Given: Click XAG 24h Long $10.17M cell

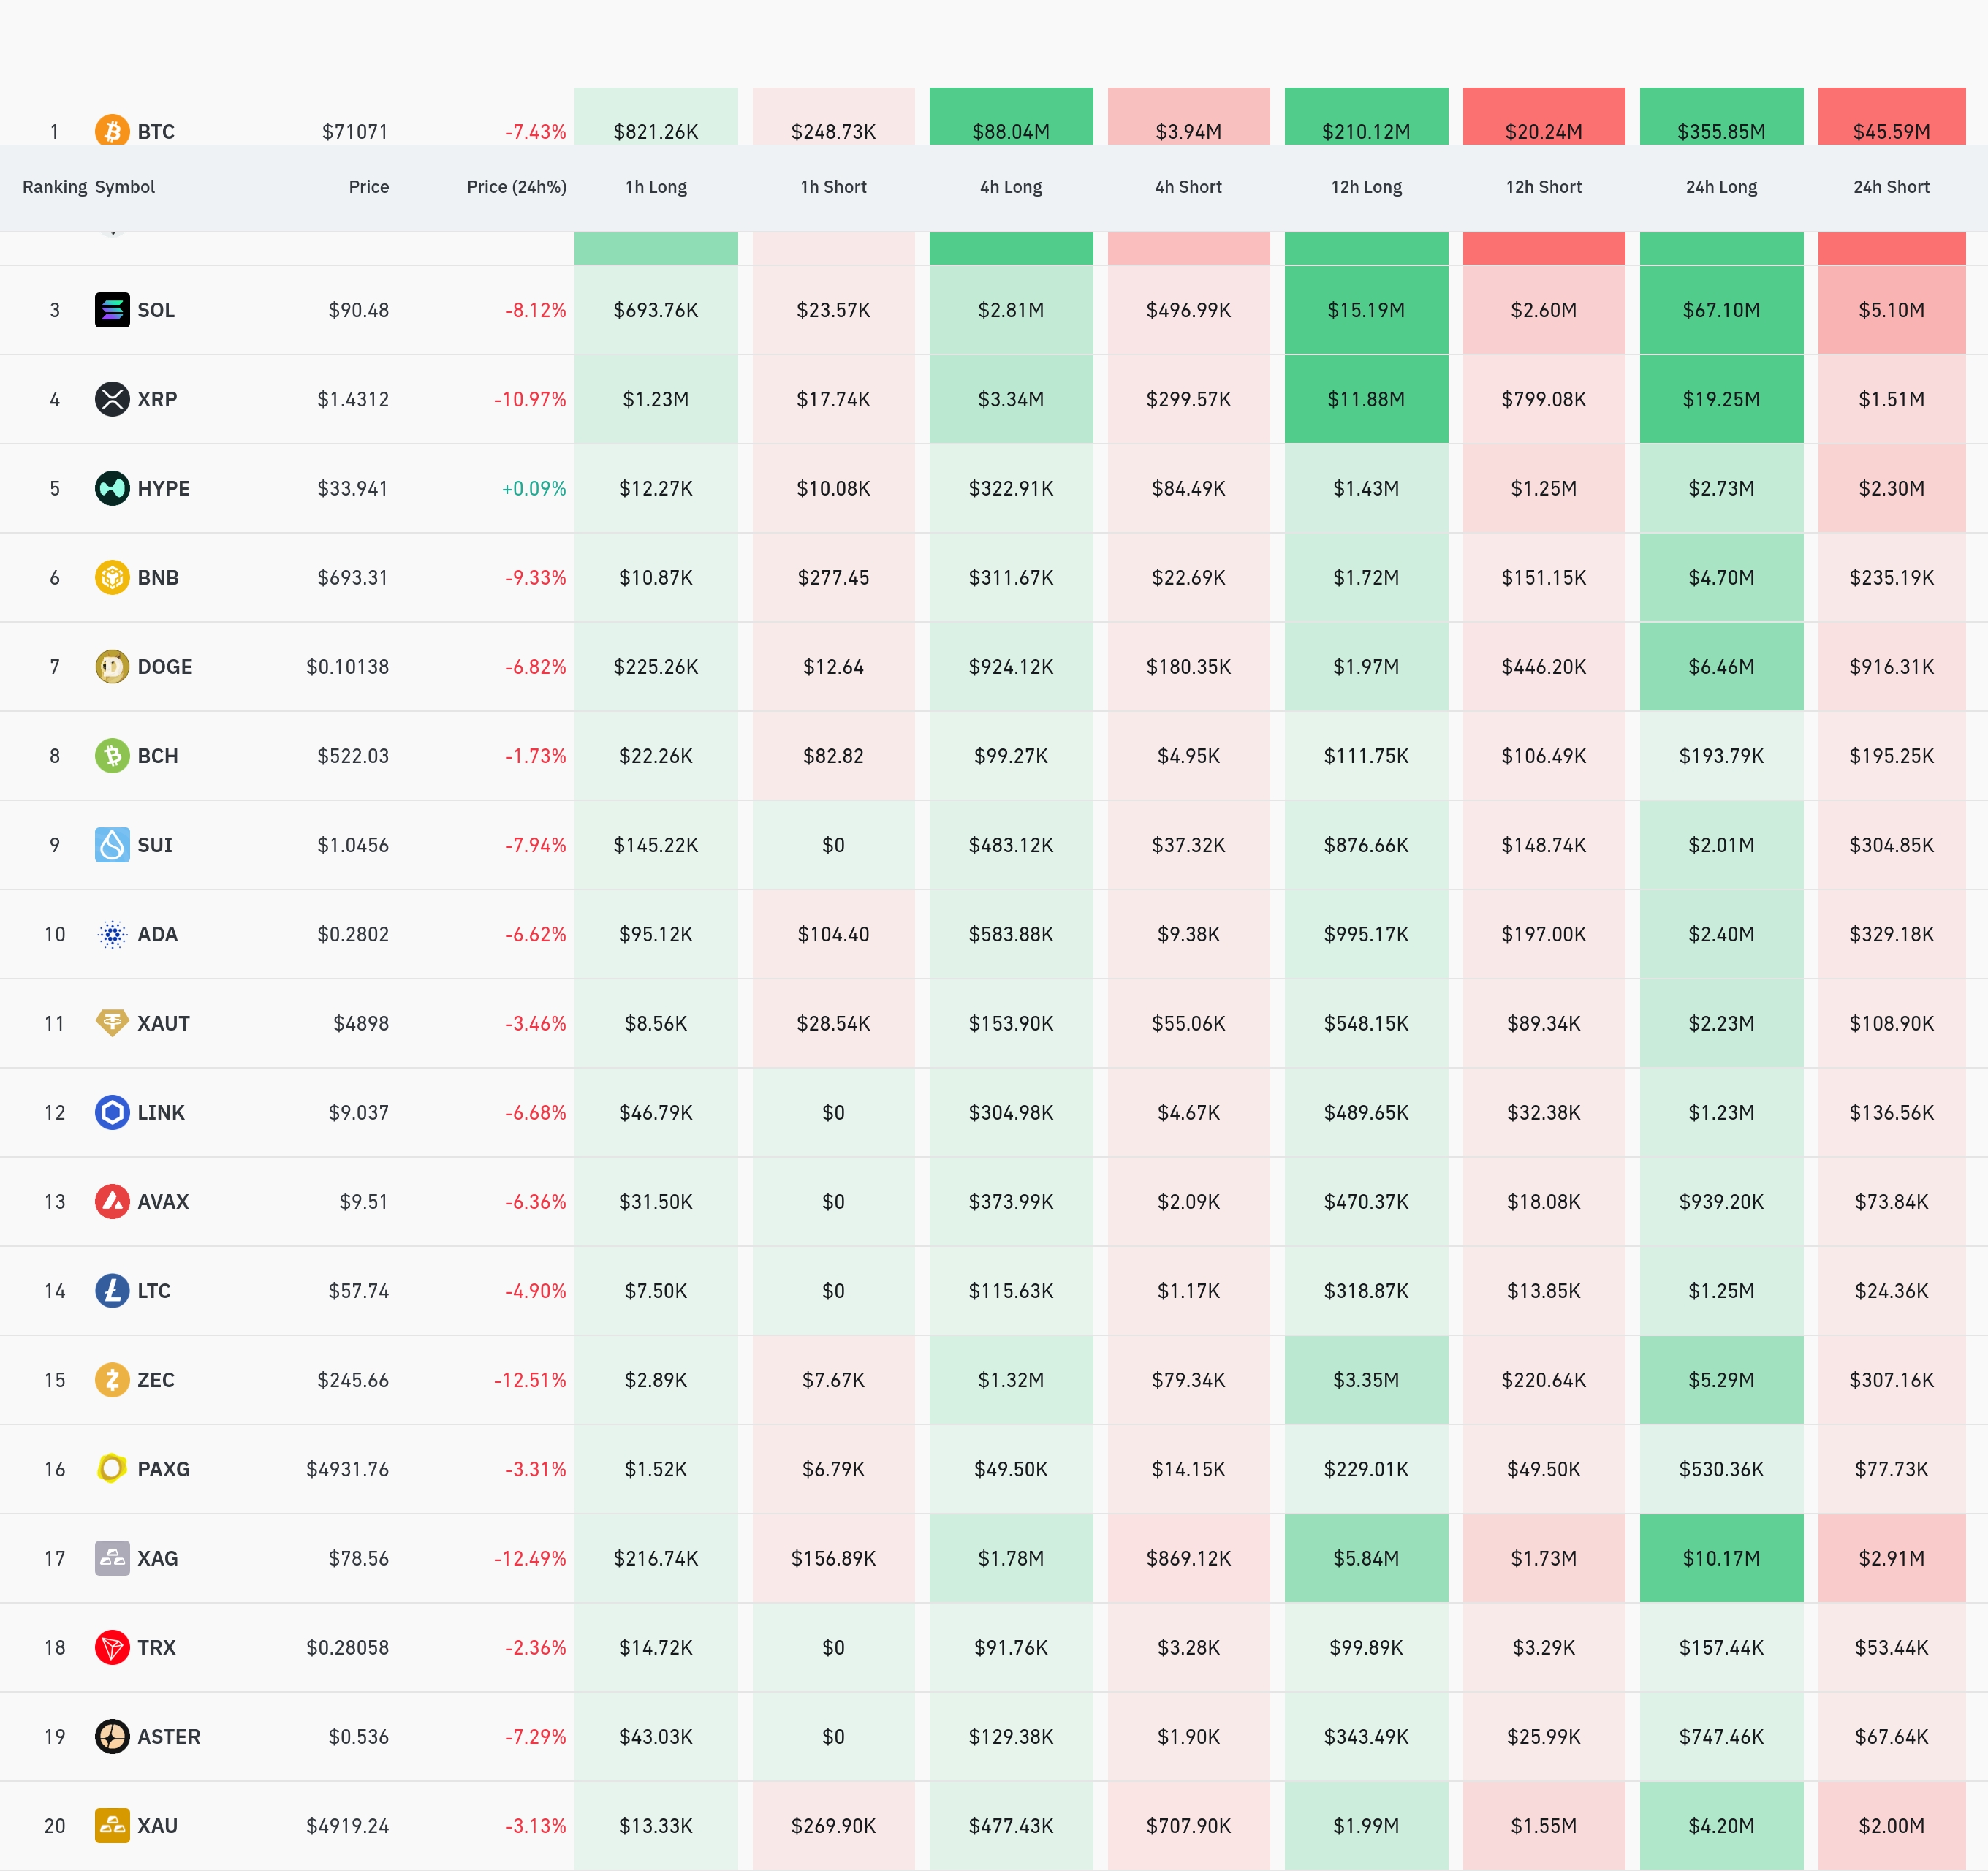Looking at the screenshot, I should (x=1720, y=1558).
